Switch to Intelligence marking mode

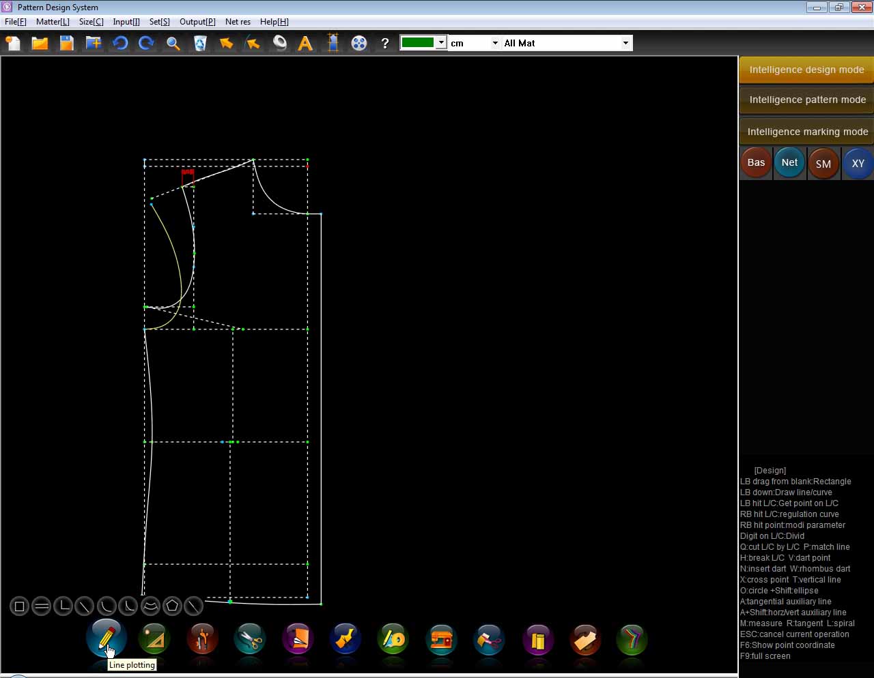[806, 132]
